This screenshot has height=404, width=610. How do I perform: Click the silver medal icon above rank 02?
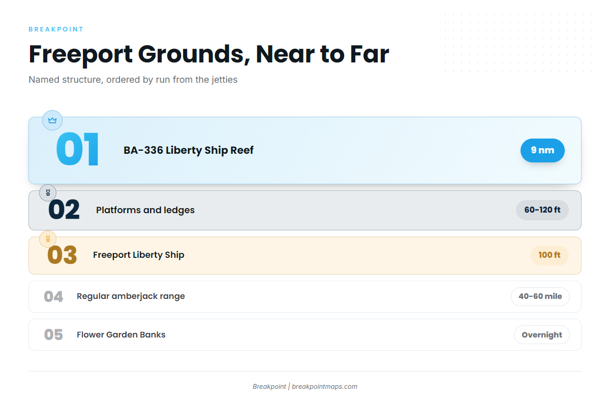pos(48,193)
